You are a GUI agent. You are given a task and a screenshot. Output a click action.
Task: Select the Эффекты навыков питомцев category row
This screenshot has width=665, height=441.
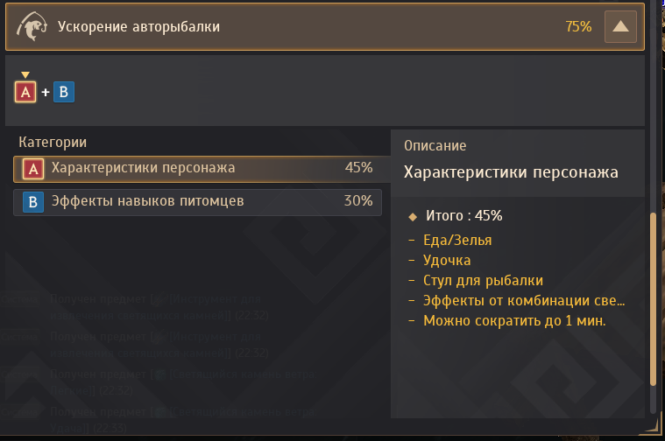[x=197, y=202]
